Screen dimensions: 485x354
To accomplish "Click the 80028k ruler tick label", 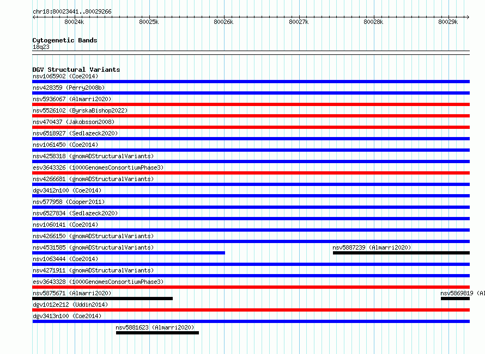I will pos(373,22).
